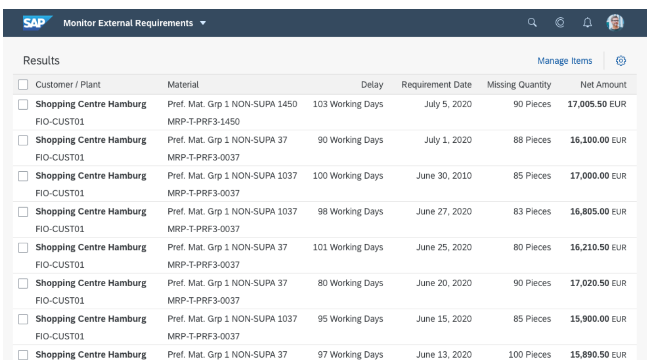Image resolution: width=654 pixels, height=360 pixels.
Task: Click 100 Working Days delay cell
Action: 348,175
